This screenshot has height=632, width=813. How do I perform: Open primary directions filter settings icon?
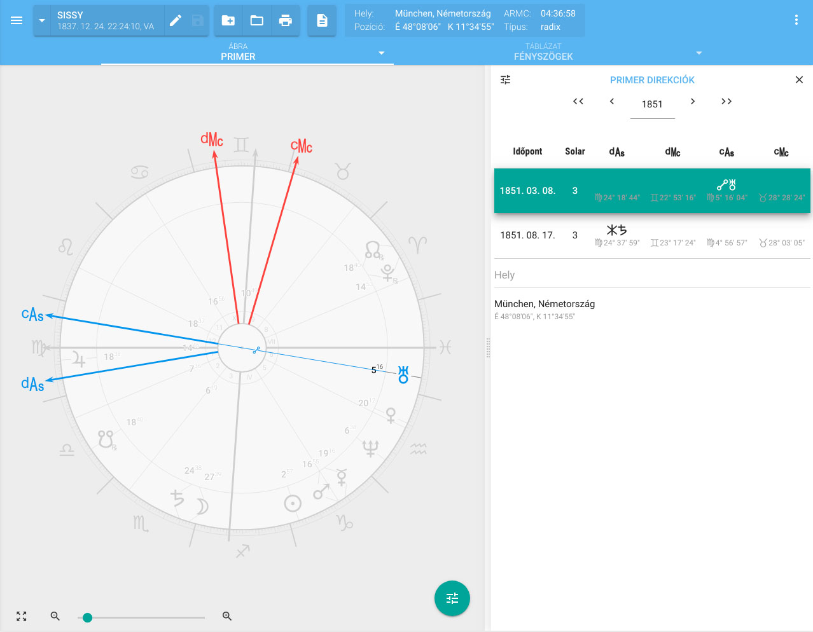click(x=506, y=80)
